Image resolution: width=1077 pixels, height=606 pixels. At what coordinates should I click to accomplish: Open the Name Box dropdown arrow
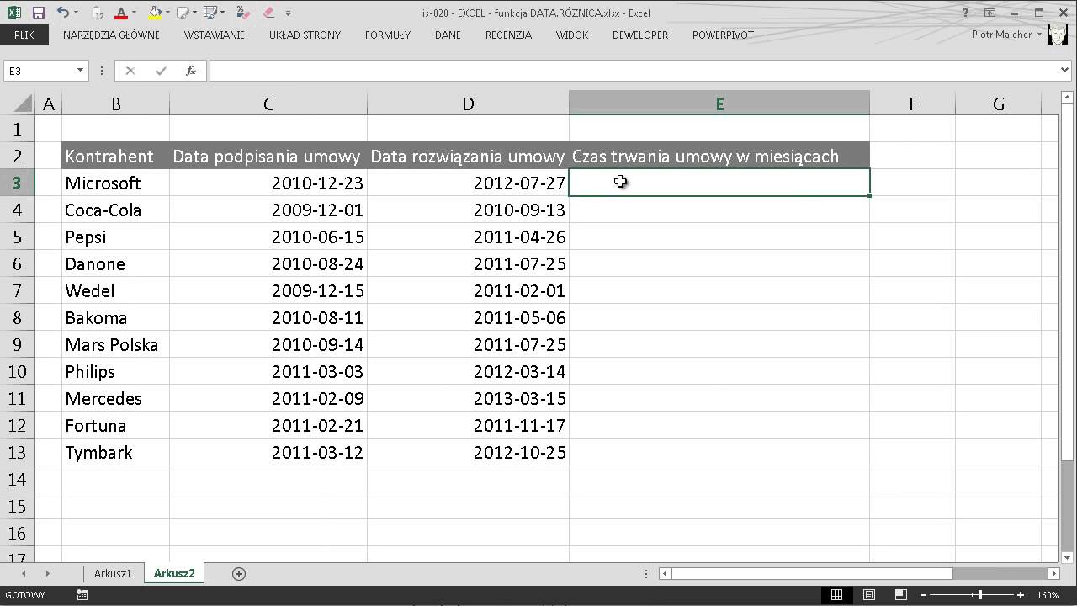click(81, 71)
